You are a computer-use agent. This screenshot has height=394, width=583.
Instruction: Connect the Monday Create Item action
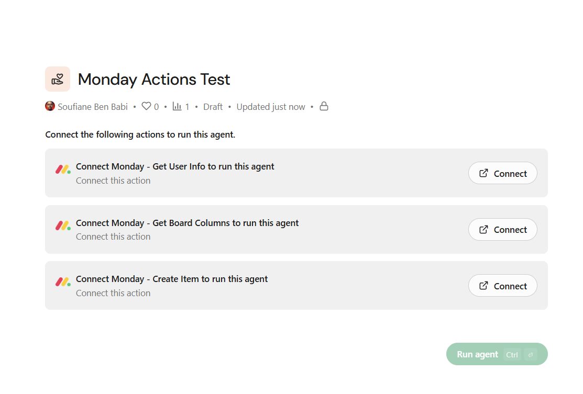(x=502, y=286)
